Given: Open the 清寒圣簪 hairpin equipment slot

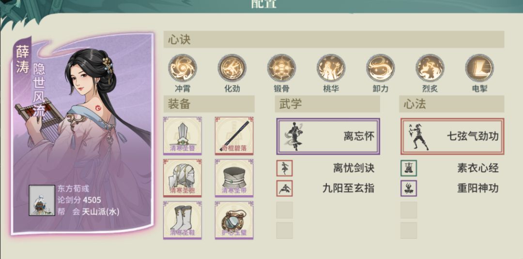Looking at the screenshot, I should [183, 136].
